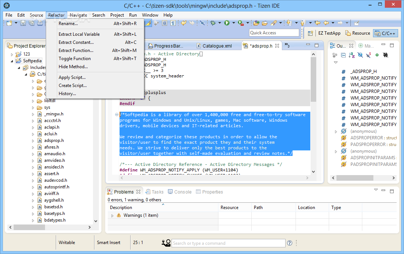Choose Extract Function menu item
This screenshot has height=254, width=404.
95,51
